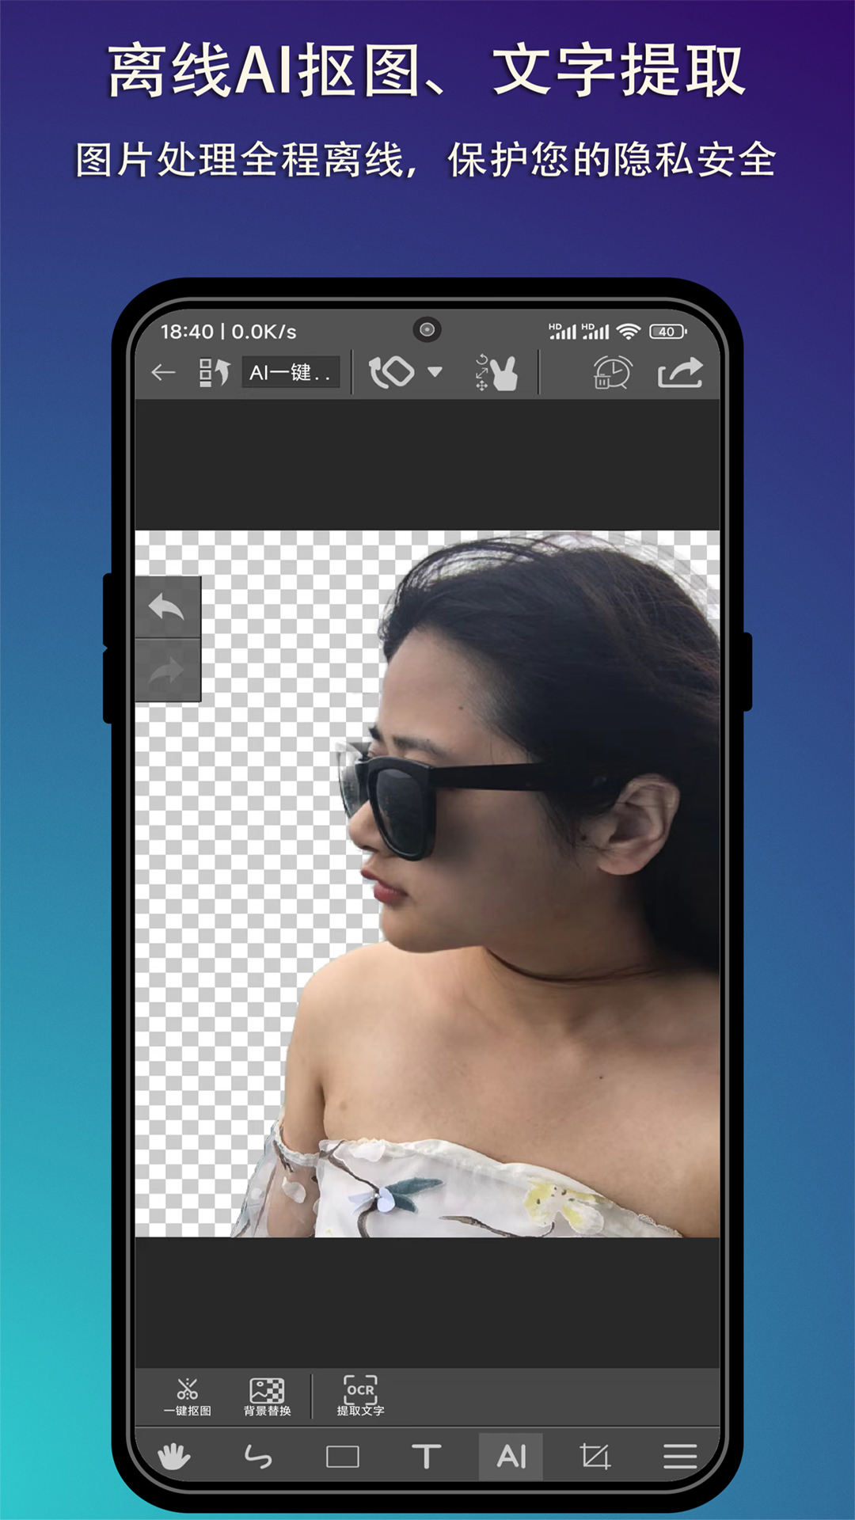This screenshot has height=1520, width=855.
Task: Tap the back arrow in top toolbar
Action: tap(163, 372)
